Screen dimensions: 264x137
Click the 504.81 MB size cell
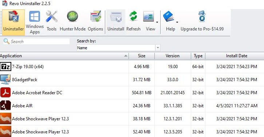point(142,93)
